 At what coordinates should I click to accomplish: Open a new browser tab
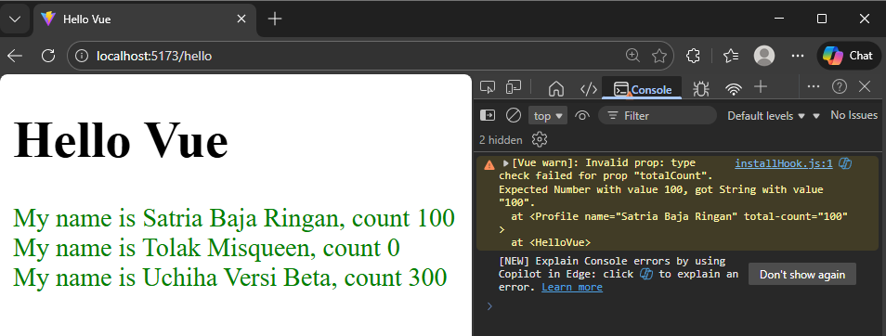coord(275,19)
